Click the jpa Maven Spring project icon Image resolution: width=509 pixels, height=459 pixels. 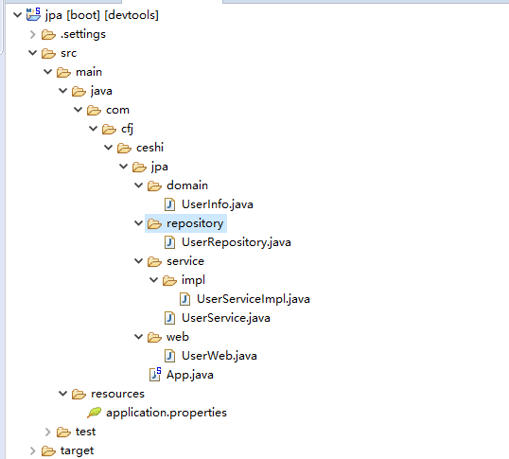(33, 14)
